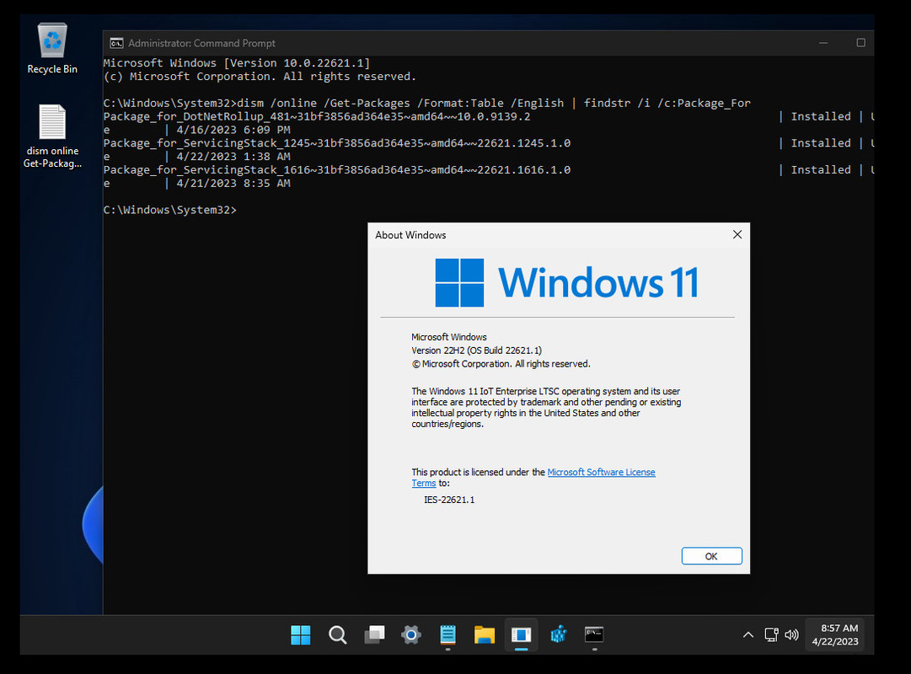The height and width of the screenshot is (674, 911).
Task: Click the Terms link
Action: (424, 483)
